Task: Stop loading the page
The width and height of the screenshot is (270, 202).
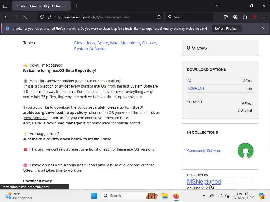Action: [x=25, y=17]
